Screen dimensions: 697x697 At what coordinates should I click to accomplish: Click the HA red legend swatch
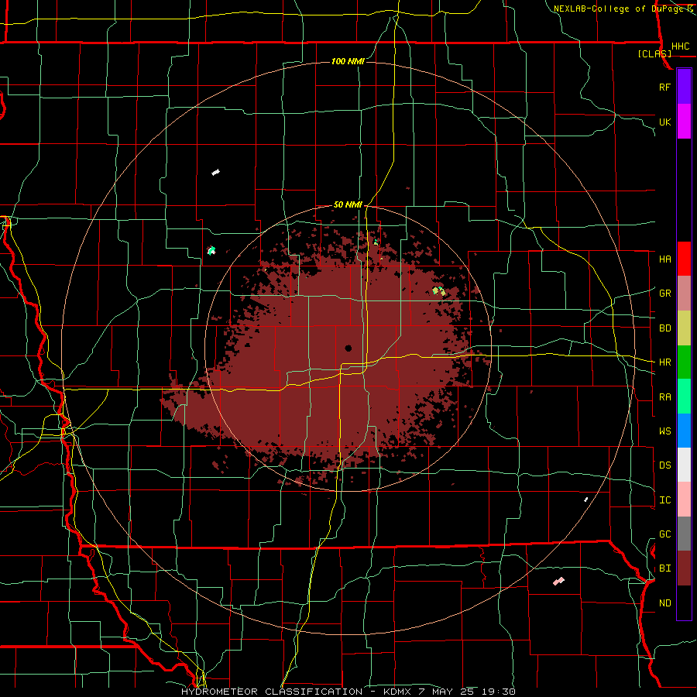pyautogui.click(x=684, y=259)
